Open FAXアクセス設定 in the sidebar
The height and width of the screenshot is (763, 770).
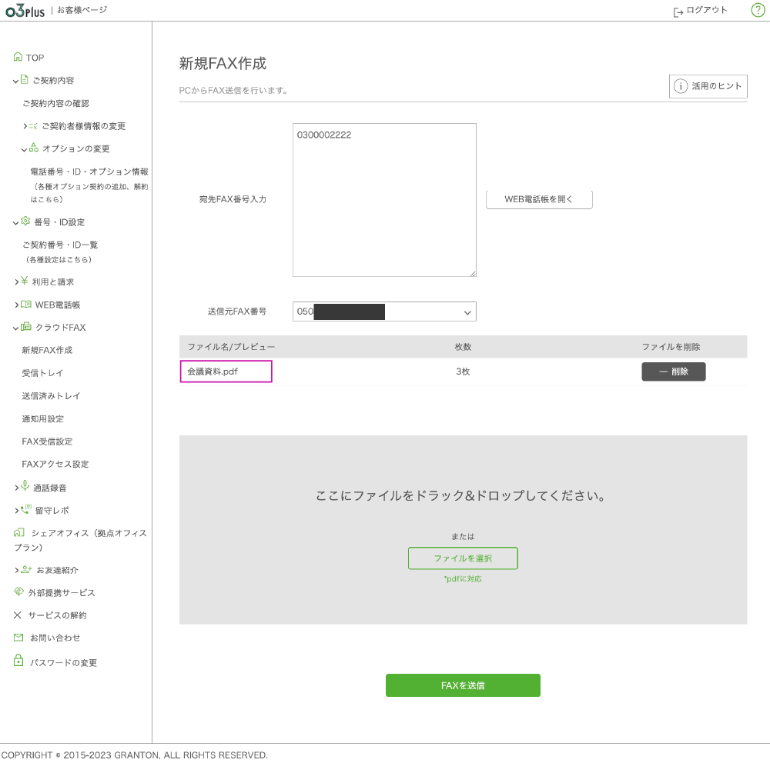(55, 464)
